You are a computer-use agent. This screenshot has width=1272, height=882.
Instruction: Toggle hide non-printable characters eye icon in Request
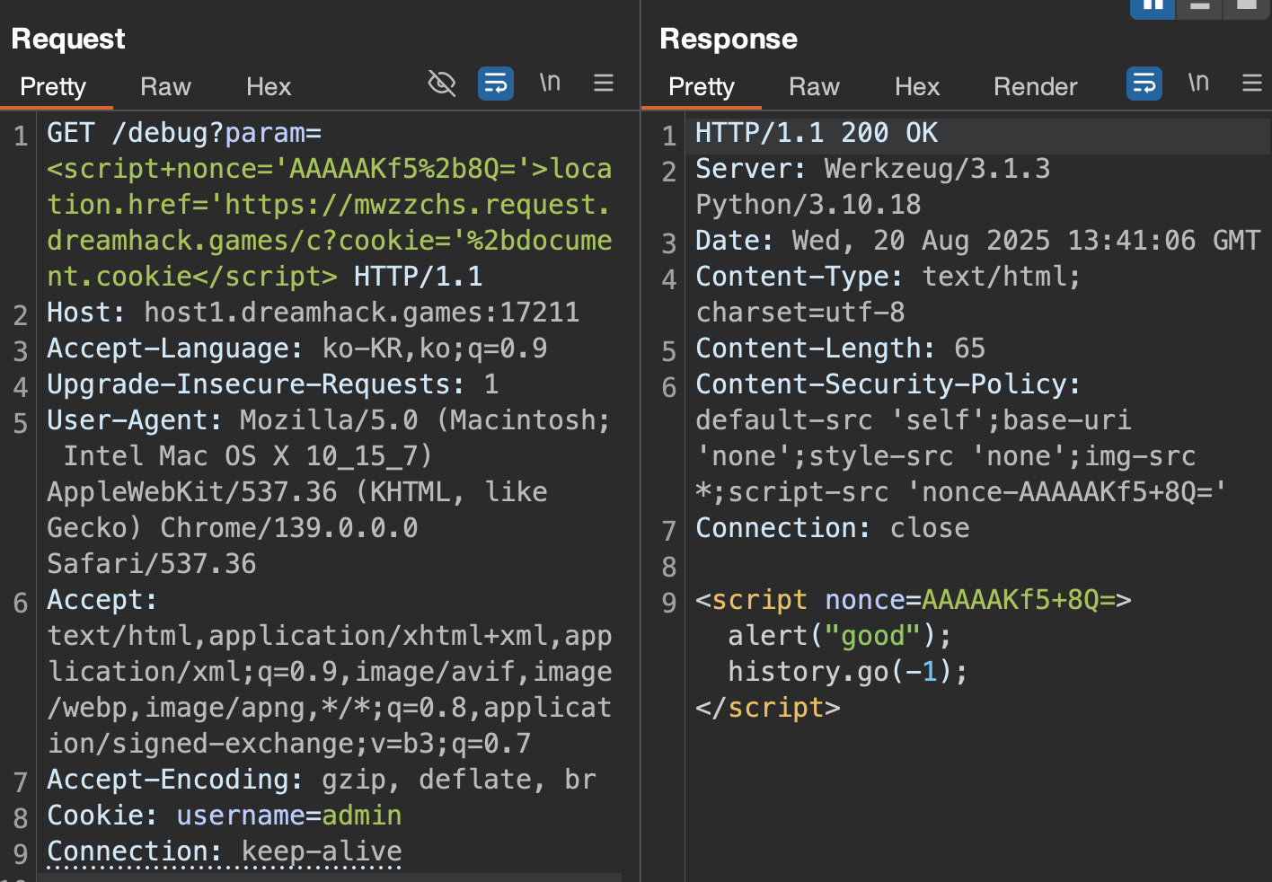[441, 84]
